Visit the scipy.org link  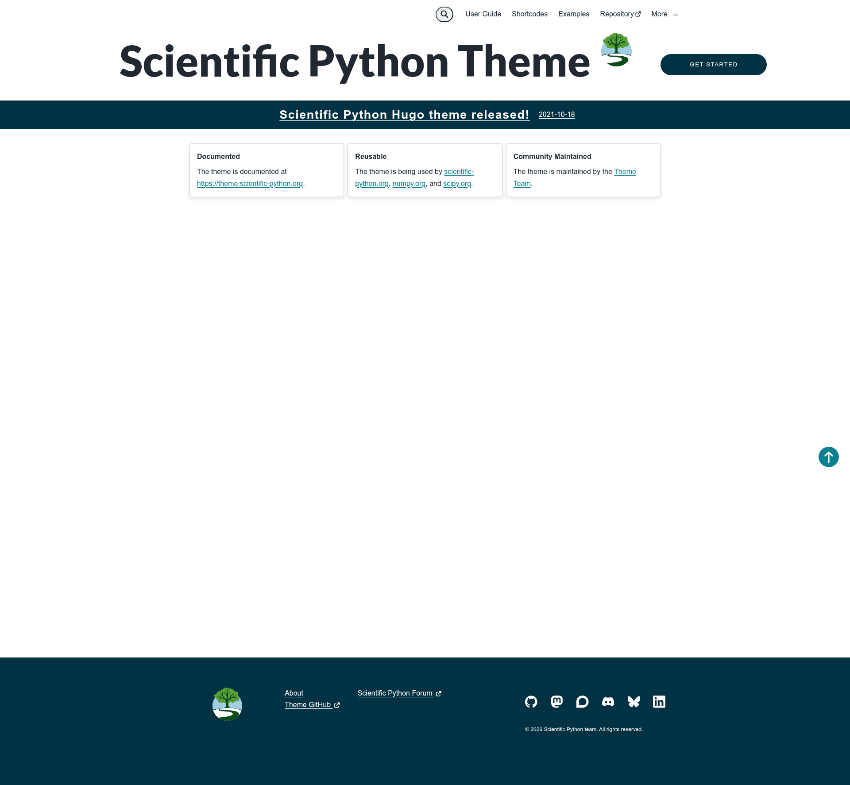pos(457,183)
